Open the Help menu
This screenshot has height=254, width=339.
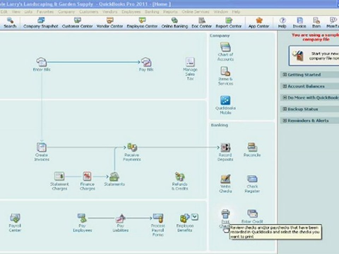tap(236, 12)
